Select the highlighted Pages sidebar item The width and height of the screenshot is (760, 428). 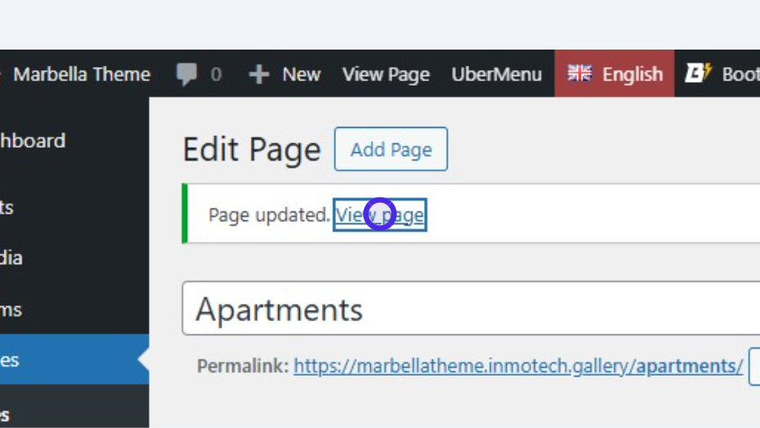click(11, 360)
